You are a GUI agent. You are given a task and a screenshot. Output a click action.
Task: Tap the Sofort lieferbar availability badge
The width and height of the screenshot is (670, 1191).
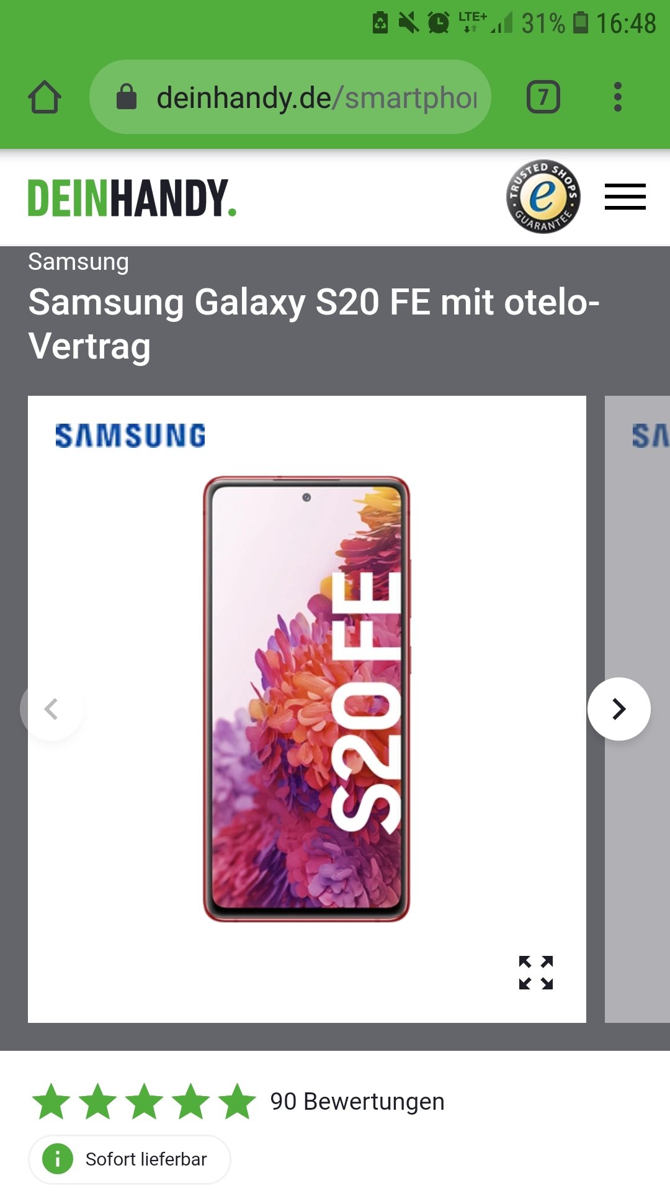tap(130, 1159)
